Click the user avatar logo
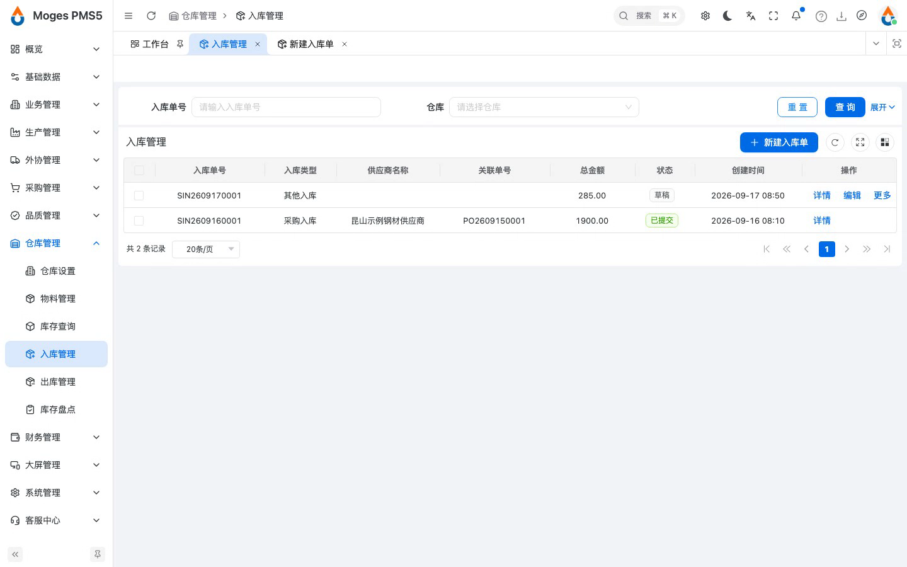907x567 pixels. [x=888, y=16]
